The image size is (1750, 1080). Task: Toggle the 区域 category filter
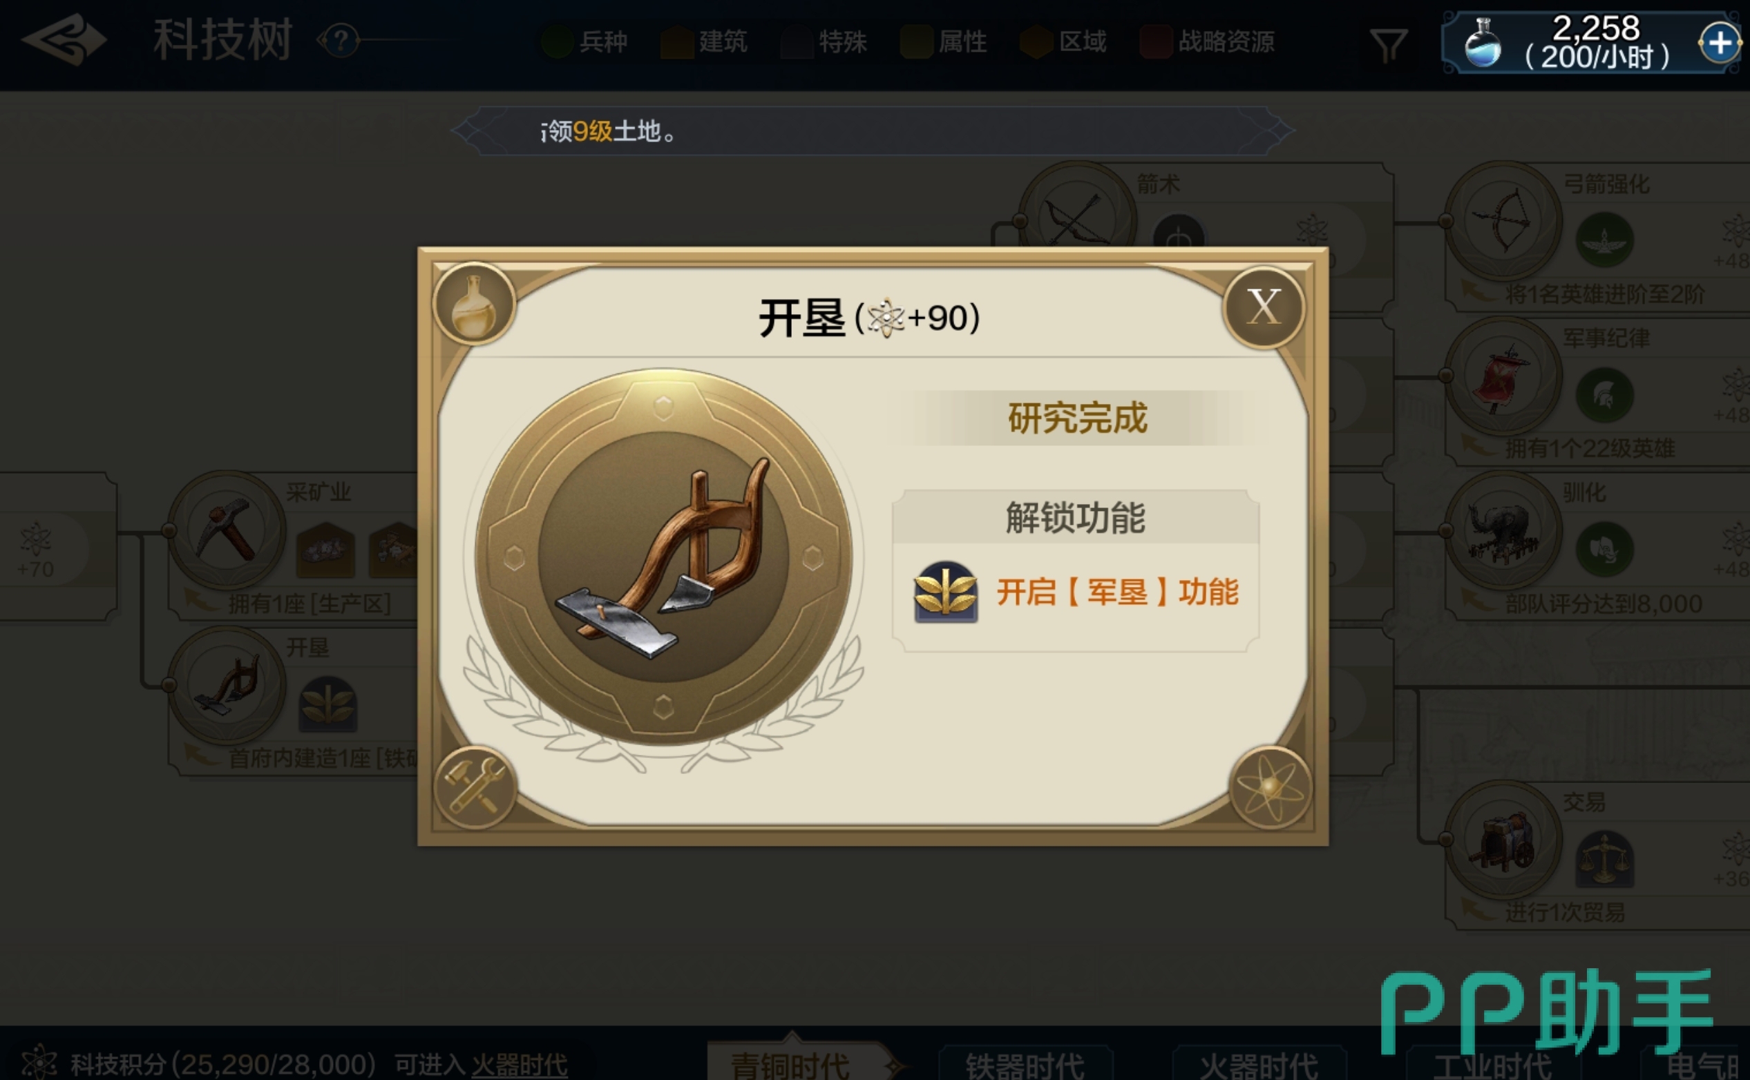click(1063, 41)
